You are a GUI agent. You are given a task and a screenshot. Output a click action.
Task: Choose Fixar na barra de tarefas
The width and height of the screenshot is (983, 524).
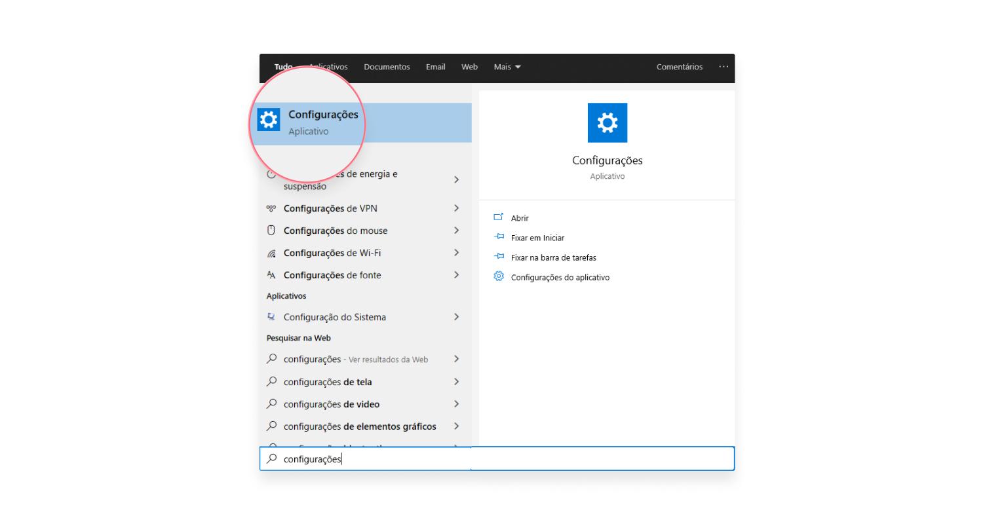pyautogui.click(x=554, y=257)
